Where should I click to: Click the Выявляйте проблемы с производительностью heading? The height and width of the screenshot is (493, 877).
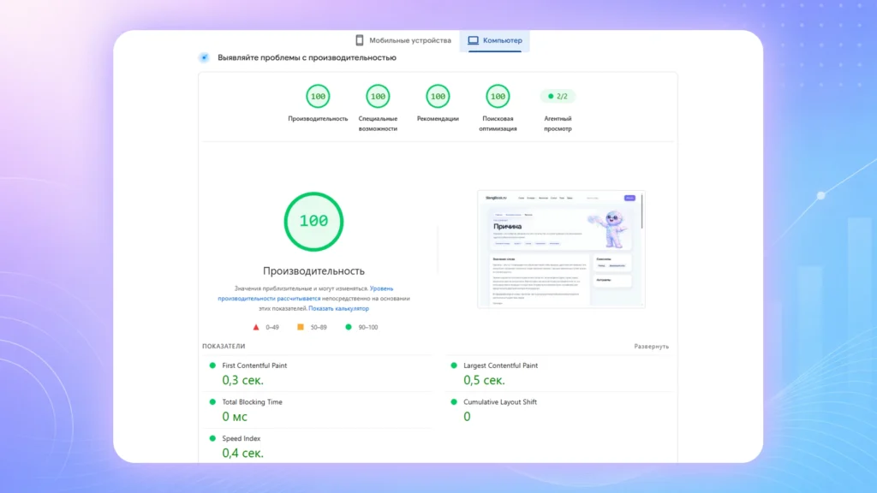307,57
